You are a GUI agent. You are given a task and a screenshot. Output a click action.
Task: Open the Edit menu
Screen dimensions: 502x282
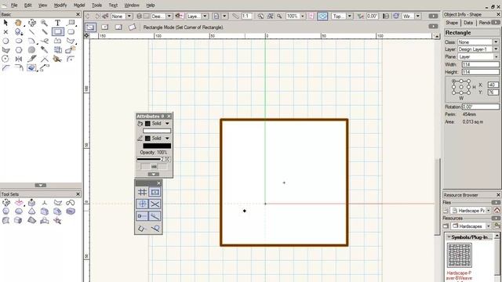pos(28,5)
